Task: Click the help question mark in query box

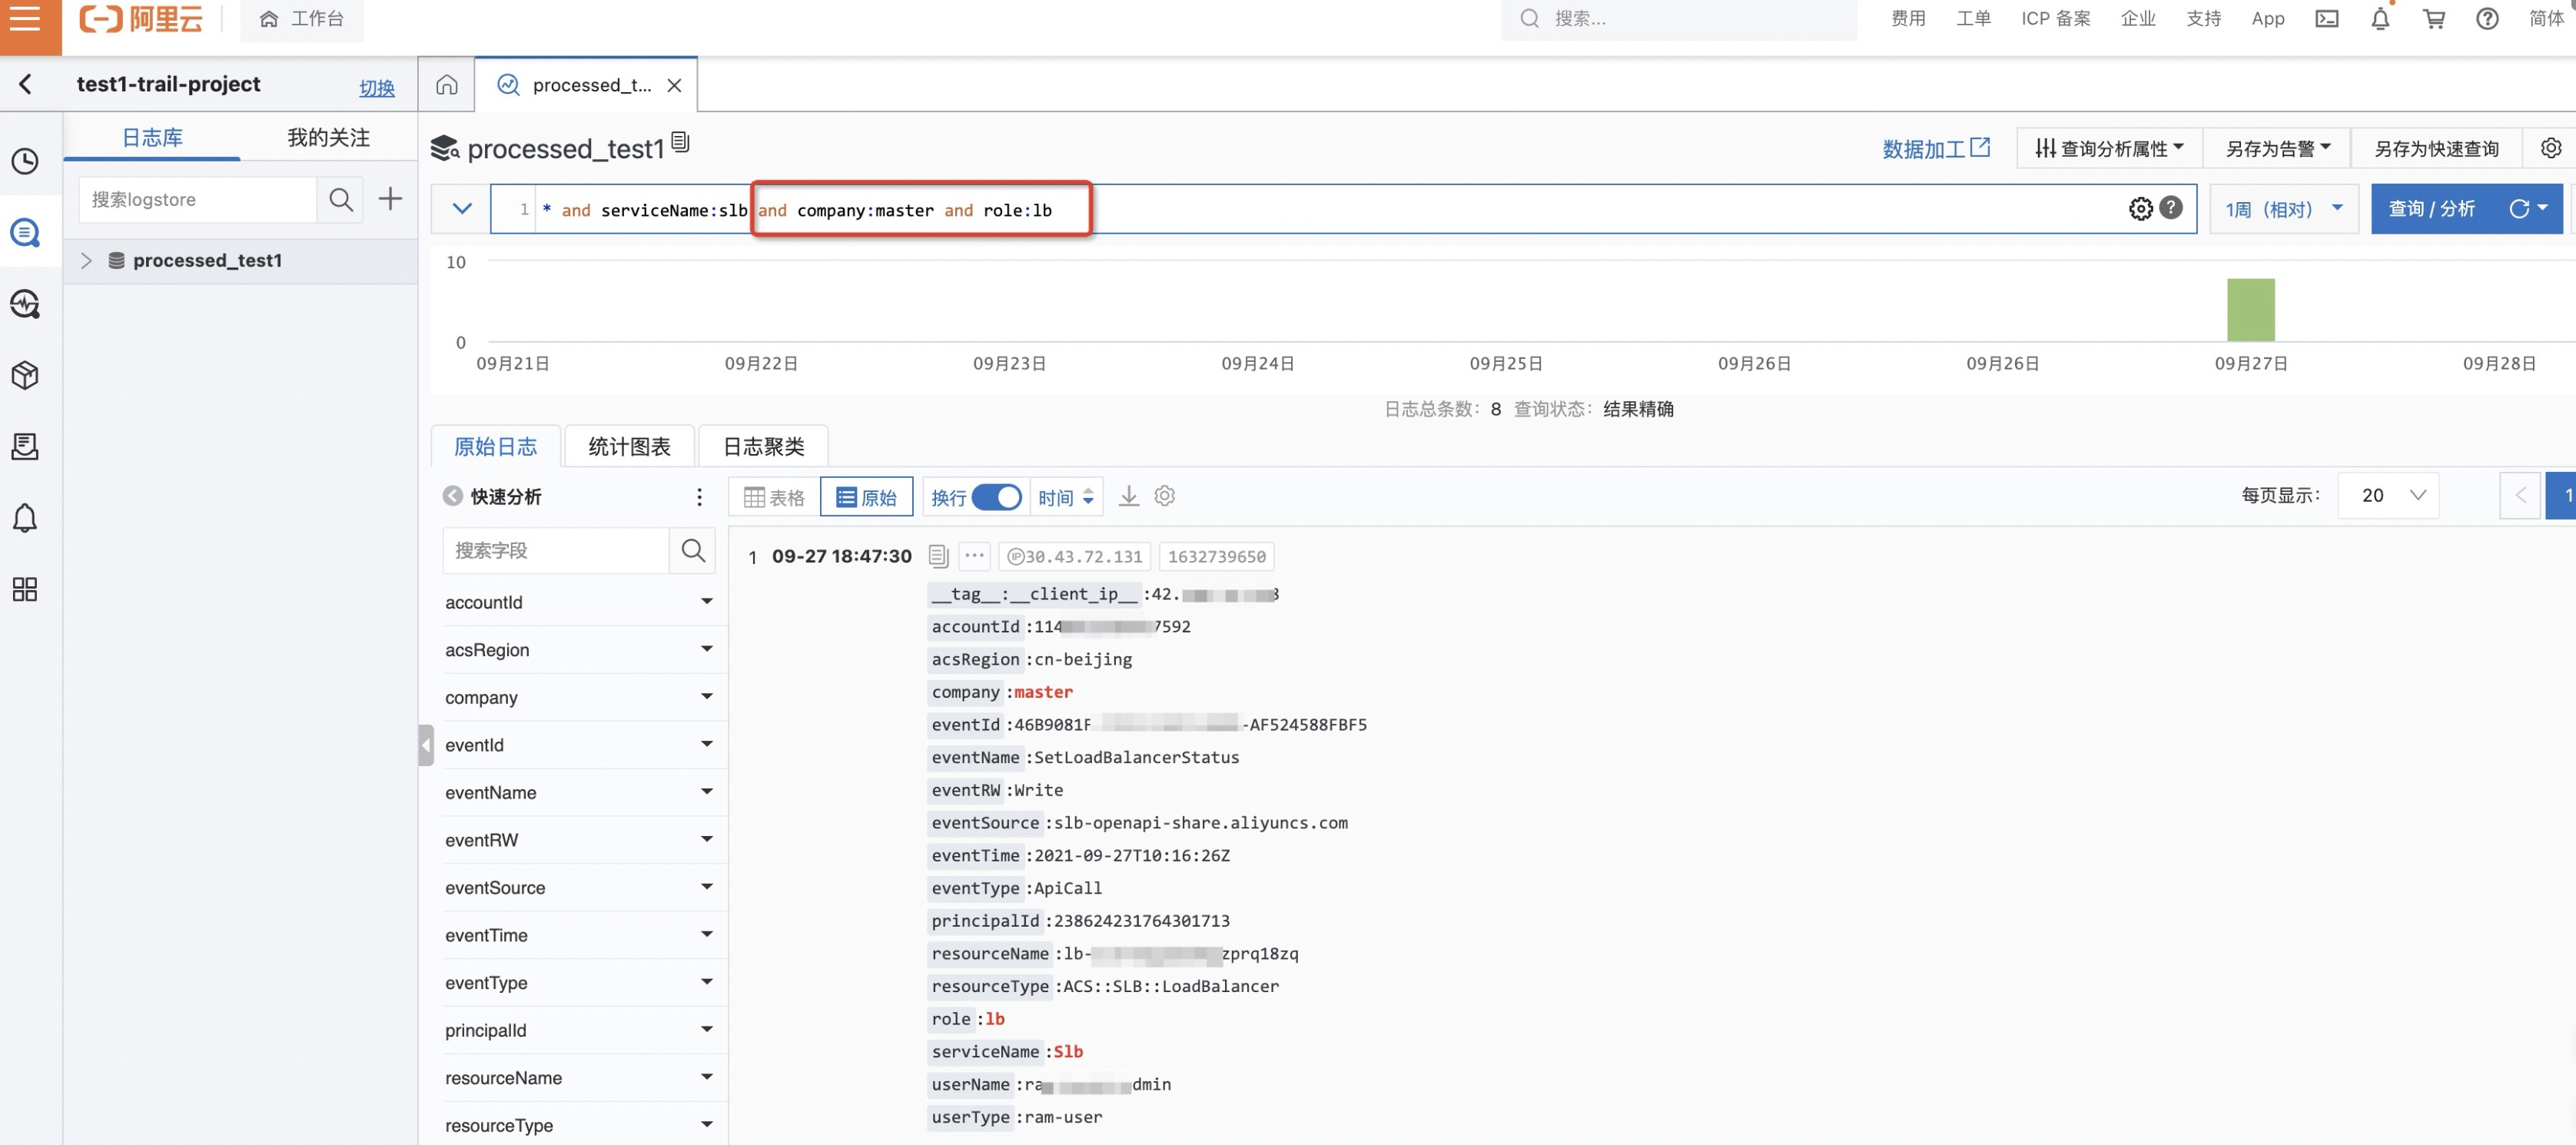Action: (x=2170, y=207)
